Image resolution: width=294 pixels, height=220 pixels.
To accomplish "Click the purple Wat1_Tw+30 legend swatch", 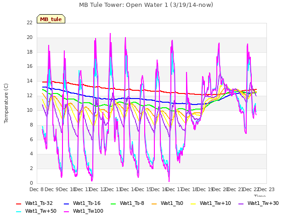I will [x=241, y=203].
